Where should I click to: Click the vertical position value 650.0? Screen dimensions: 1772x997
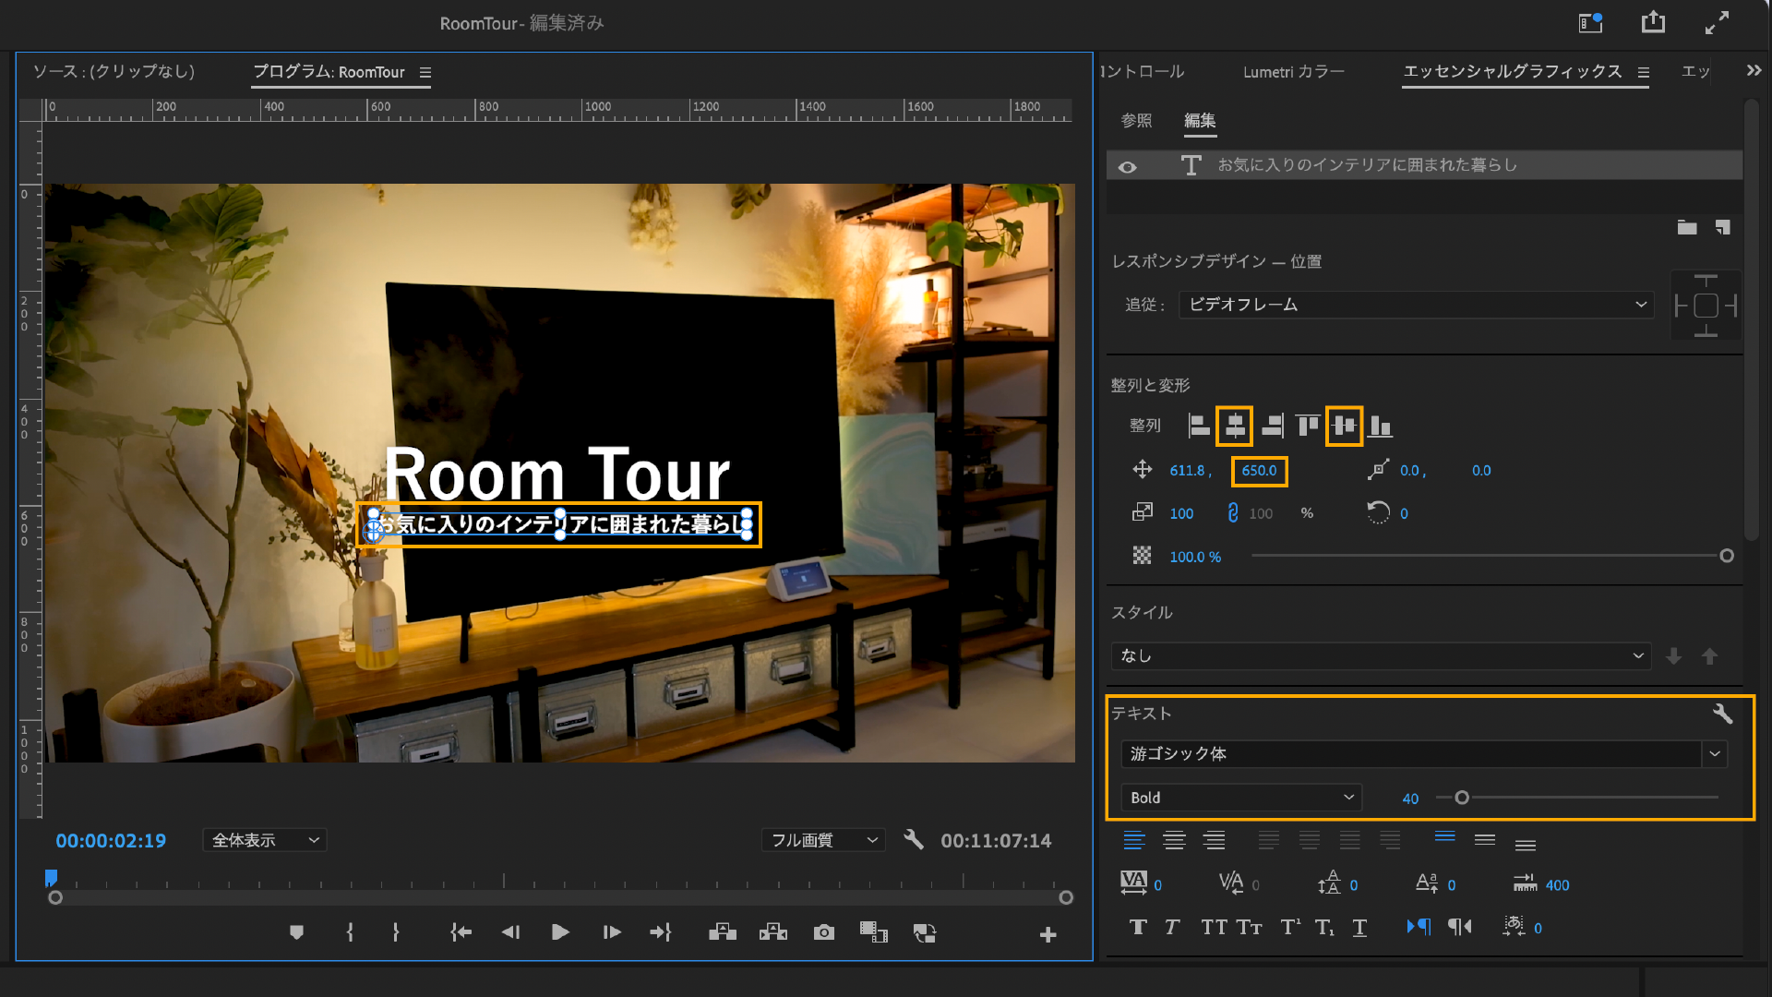pos(1259,471)
